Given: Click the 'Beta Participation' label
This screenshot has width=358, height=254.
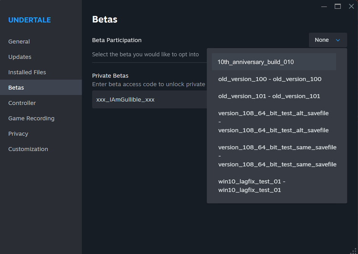Looking at the screenshot, I should [116, 40].
